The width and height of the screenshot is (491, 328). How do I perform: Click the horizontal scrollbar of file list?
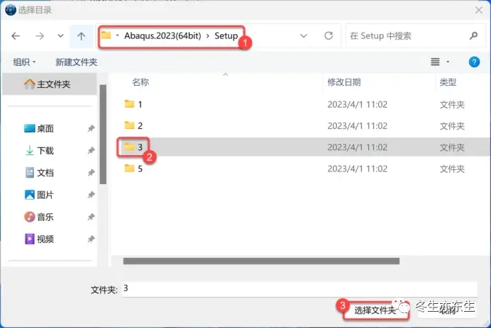pos(261,261)
